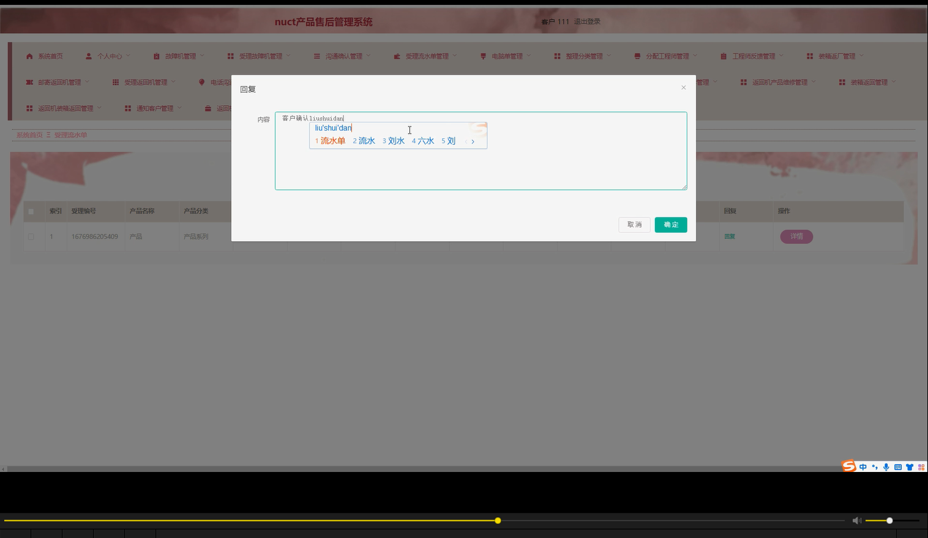Expand the 装箱返回管理 menu chevron
928x538 pixels.
tap(894, 81)
